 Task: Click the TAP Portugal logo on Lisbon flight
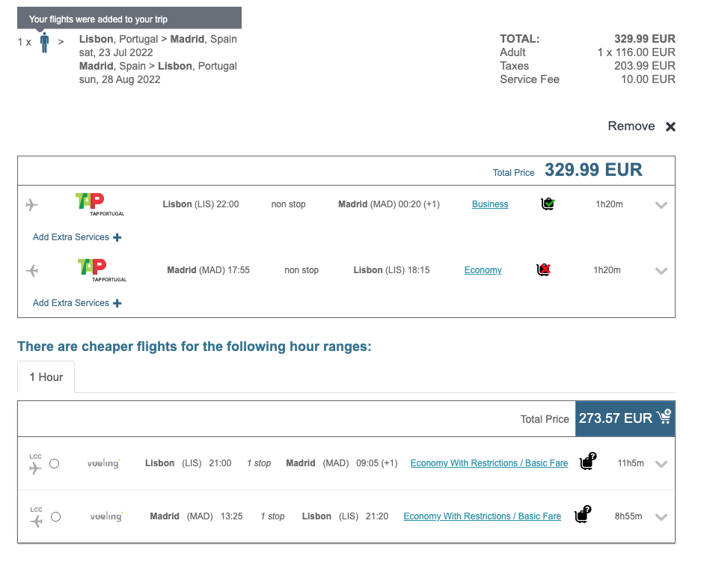(x=100, y=204)
